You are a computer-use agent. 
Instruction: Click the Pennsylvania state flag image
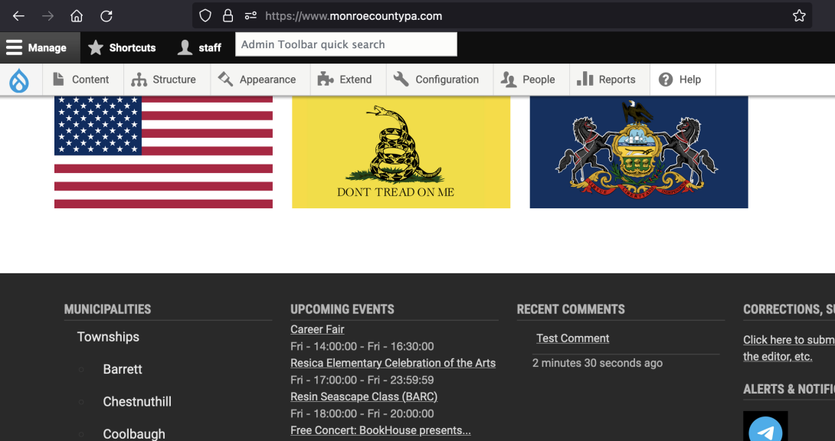click(639, 152)
